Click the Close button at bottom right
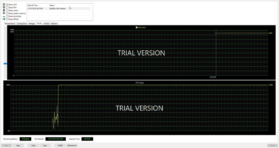 (272, 145)
